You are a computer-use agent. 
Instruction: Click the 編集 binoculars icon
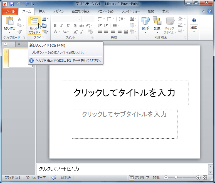click(x=194, y=21)
